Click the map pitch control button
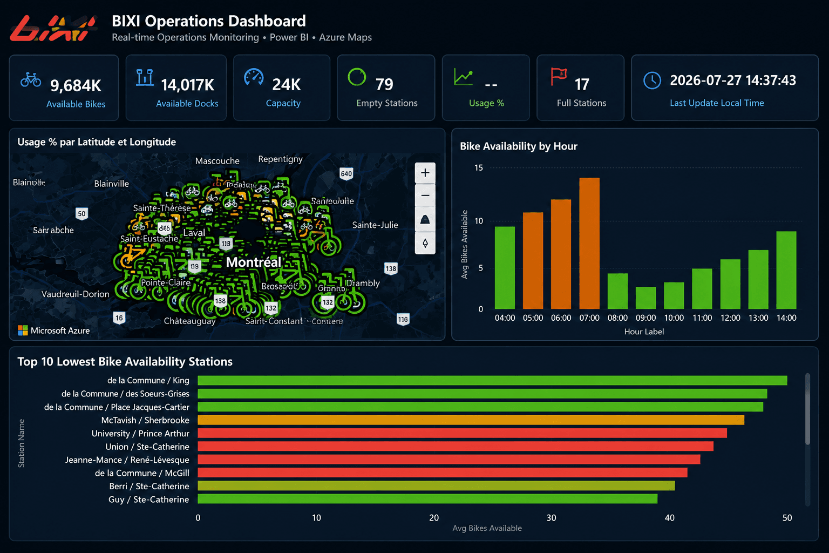The image size is (829, 553). (x=425, y=219)
